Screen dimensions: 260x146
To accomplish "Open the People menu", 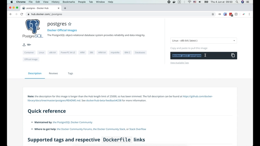I will (x=82, y=2).
